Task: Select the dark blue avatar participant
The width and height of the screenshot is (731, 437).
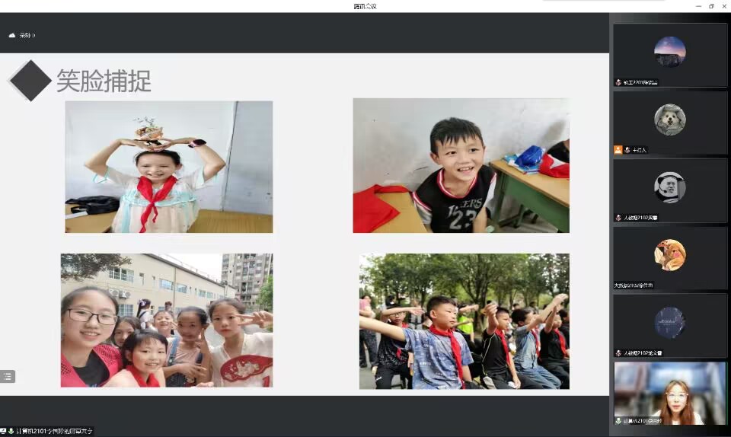Action: (669, 323)
